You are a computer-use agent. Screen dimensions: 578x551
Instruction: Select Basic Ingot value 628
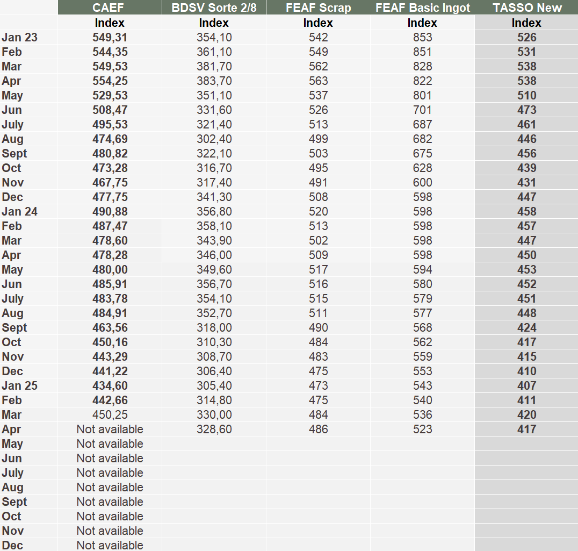[422, 168]
